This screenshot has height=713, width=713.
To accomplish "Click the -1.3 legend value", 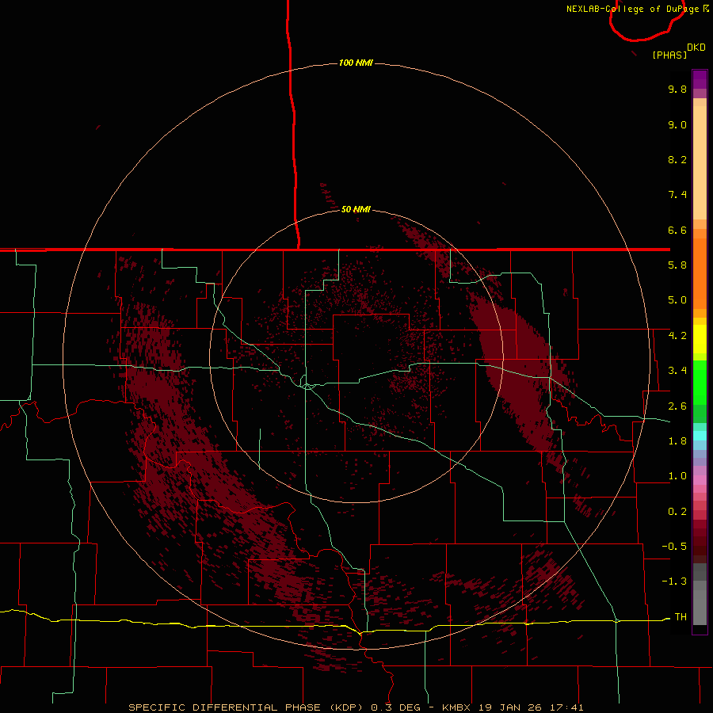I will pos(674,581).
